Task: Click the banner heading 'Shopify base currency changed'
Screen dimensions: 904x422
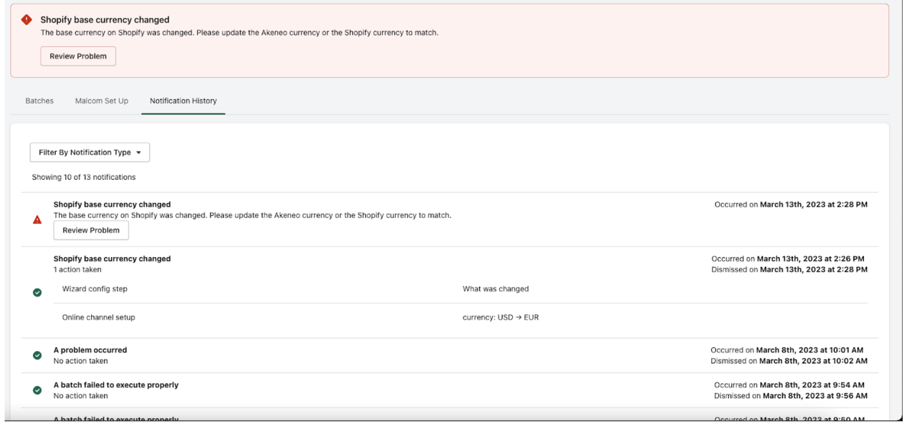Action: coord(105,20)
